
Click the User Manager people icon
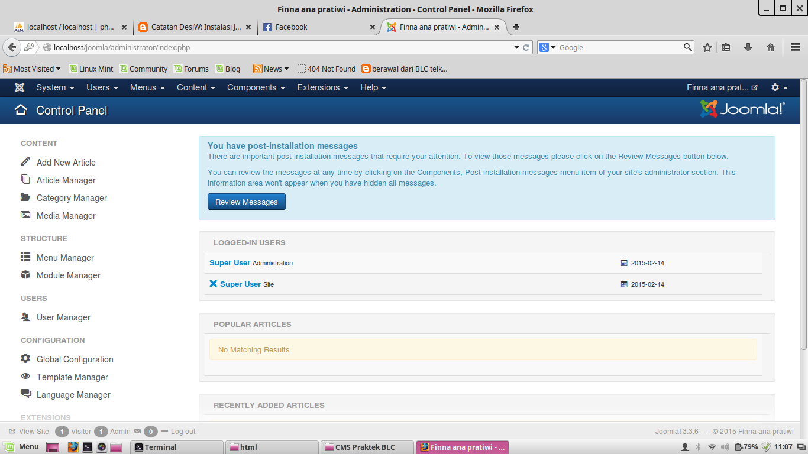pos(25,317)
